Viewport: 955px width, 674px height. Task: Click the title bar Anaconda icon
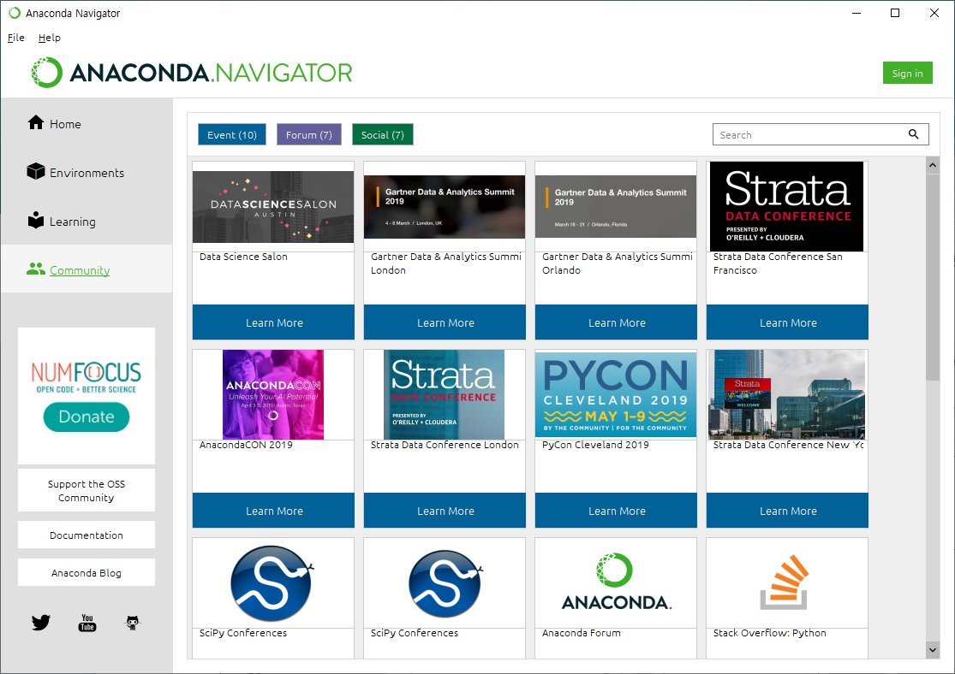coord(14,13)
